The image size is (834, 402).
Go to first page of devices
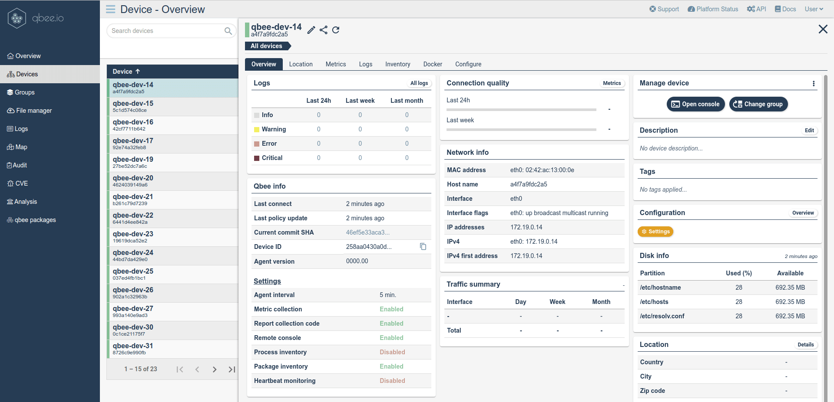point(180,369)
